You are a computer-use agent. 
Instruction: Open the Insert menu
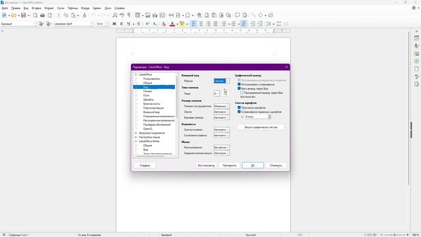[36, 9]
